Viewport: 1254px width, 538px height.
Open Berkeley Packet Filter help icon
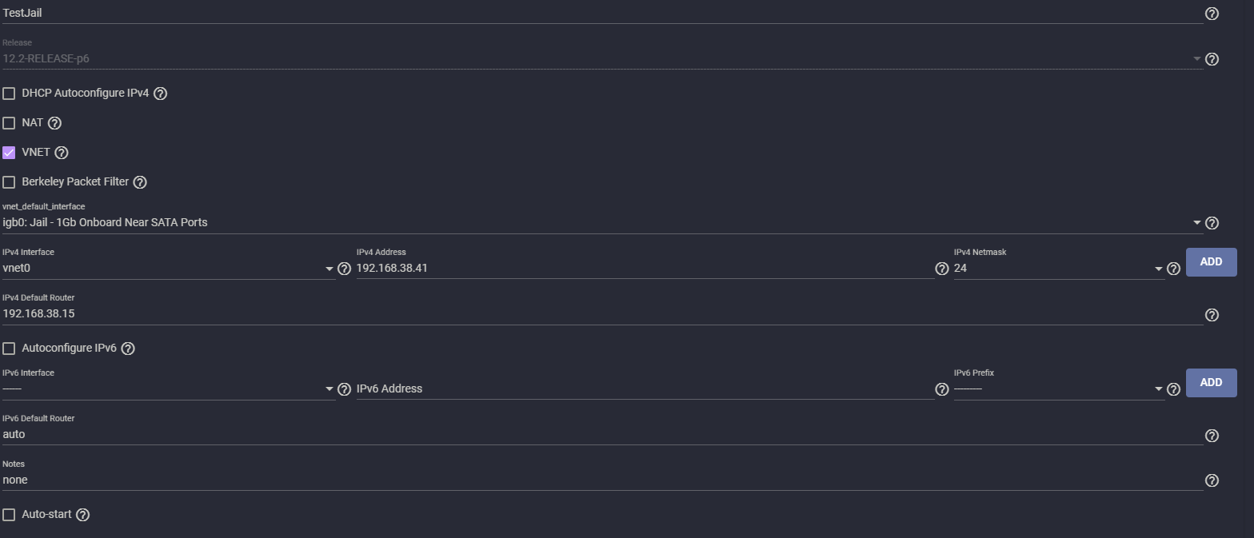[140, 182]
